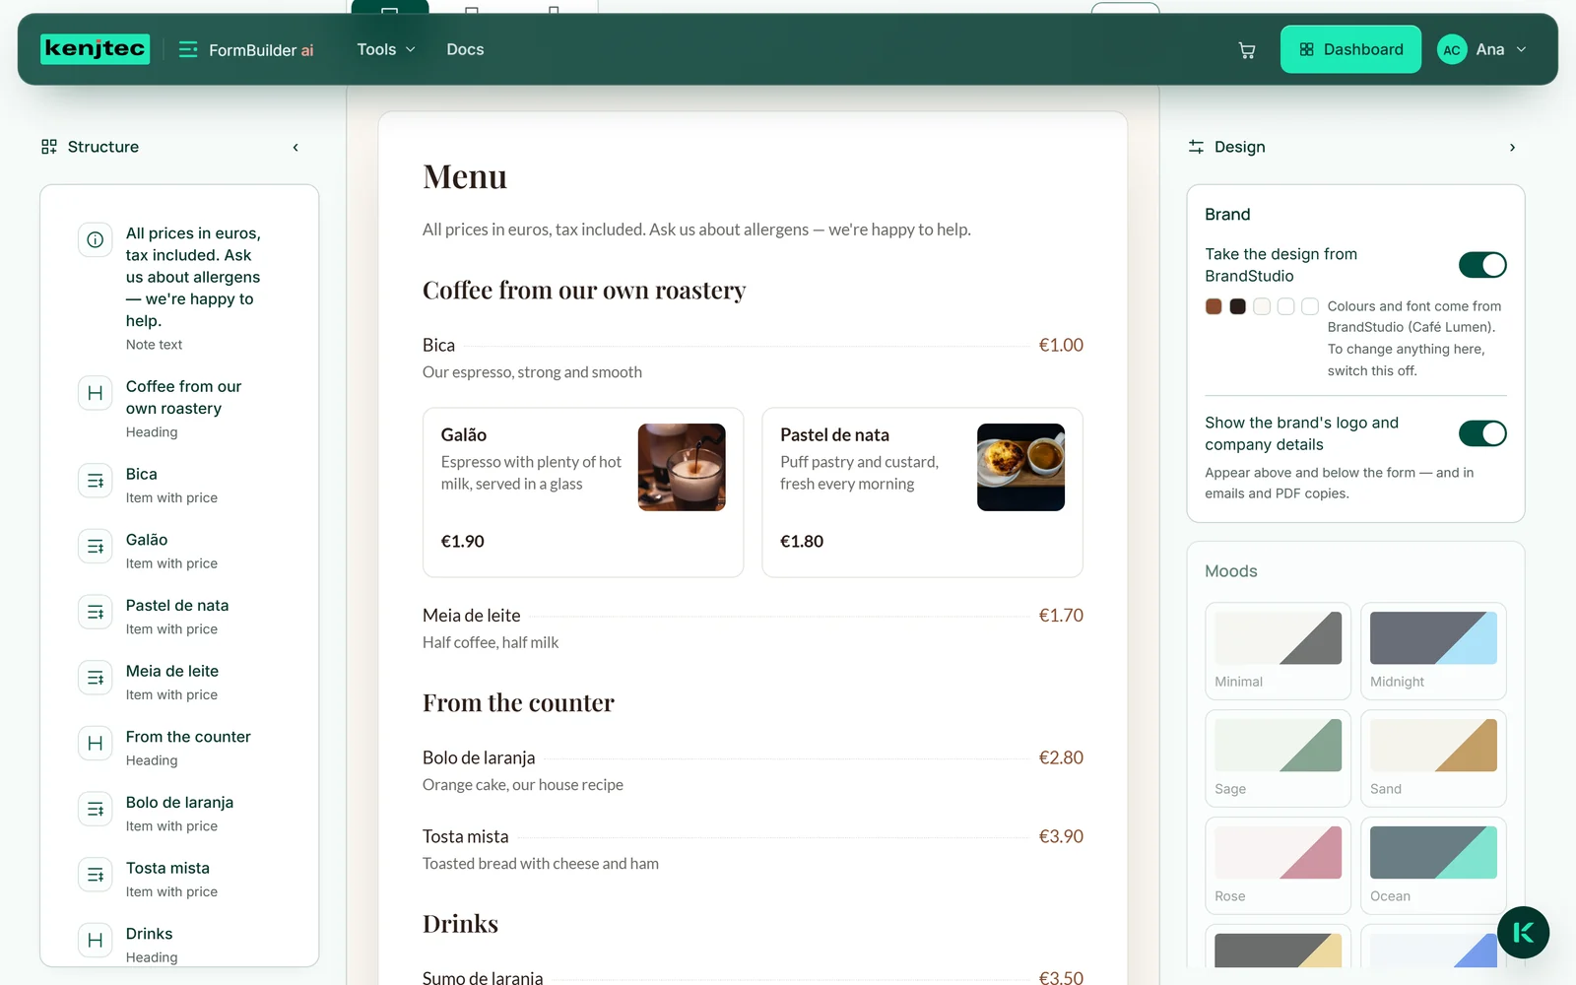The image size is (1576, 985).
Task: Choose the Midnight mood
Action: (1433, 651)
